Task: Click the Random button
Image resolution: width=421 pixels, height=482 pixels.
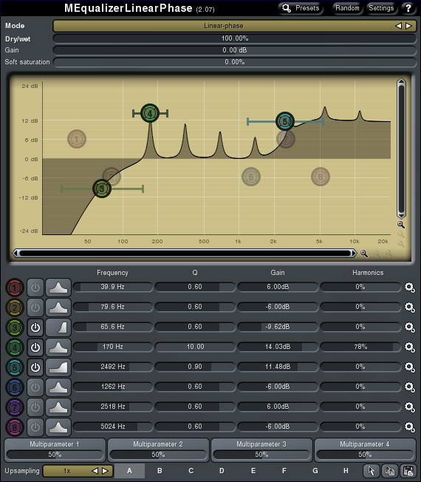Action: coord(347,8)
